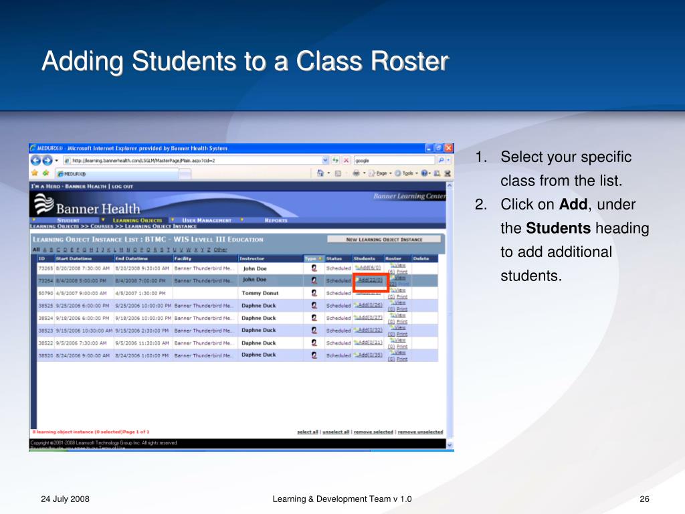Click the URL address field
Image resolution: width=685 pixels, height=514 pixels.
[196, 161]
